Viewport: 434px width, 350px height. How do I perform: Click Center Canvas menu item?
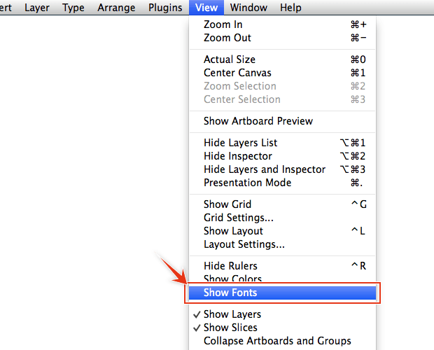coord(237,73)
